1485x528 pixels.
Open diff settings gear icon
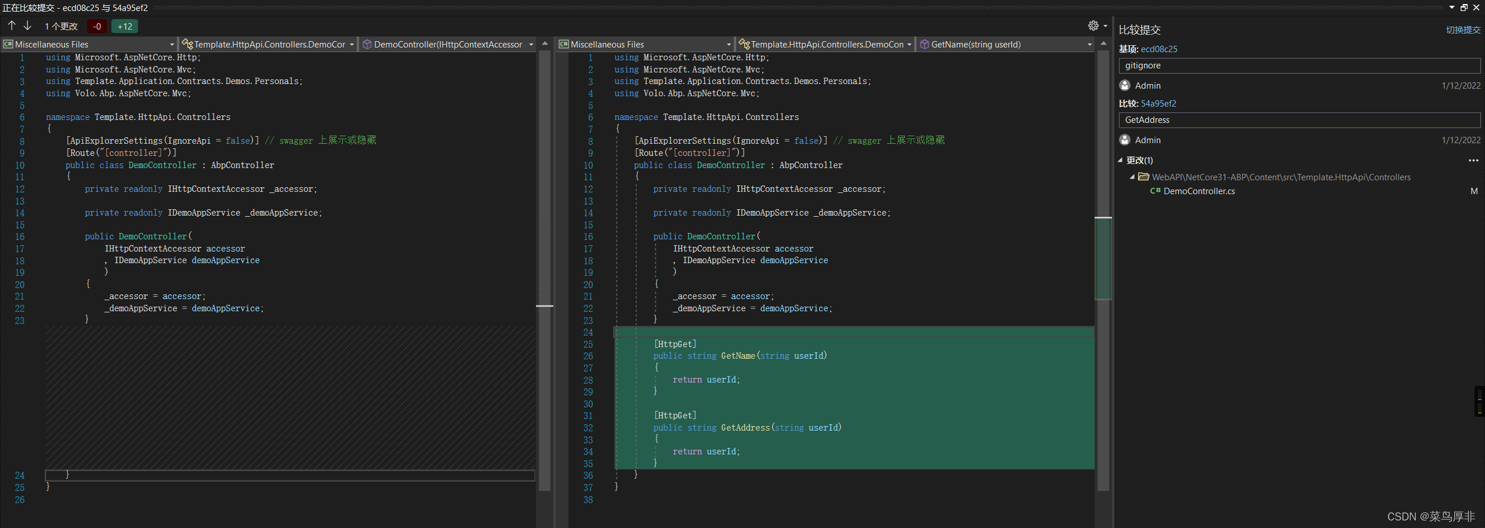click(1093, 26)
